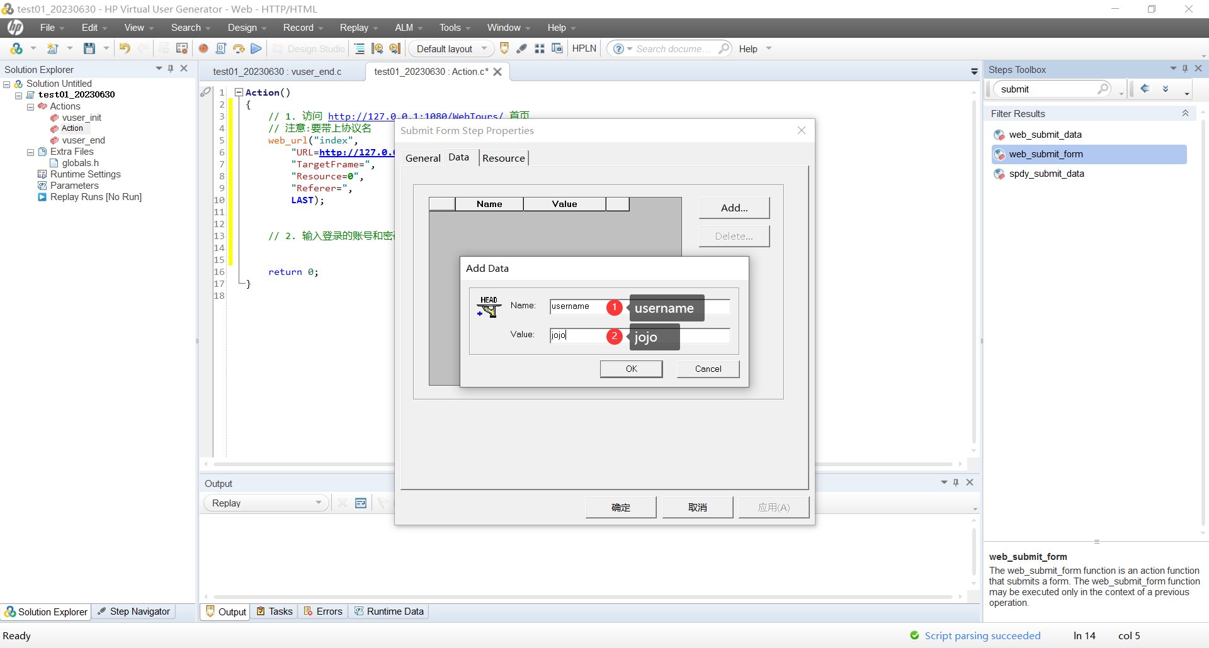Image resolution: width=1209 pixels, height=648 pixels.
Task: Save the script with the floppy disk icon
Action: click(x=89, y=48)
